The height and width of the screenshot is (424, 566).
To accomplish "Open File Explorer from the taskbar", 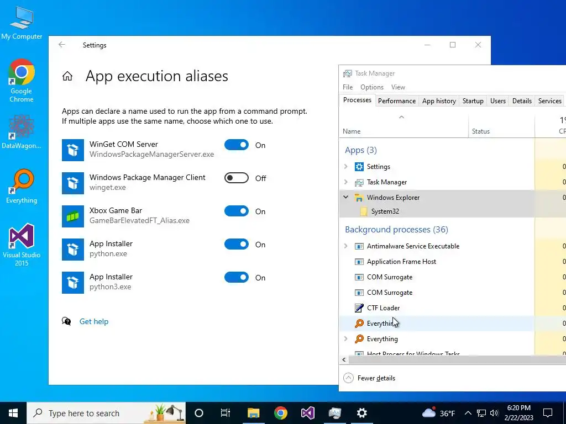I will click(253, 413).
